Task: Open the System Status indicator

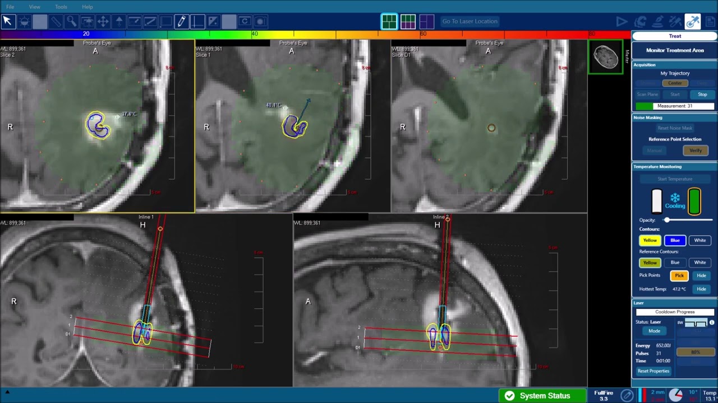Action: coord(542,396)
